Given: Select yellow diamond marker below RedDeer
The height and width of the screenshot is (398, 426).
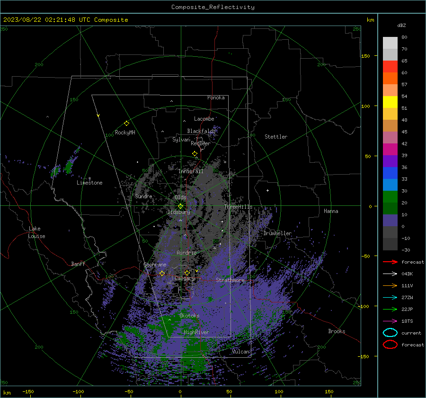Looking at the screenshot, I should pos(195,154).
